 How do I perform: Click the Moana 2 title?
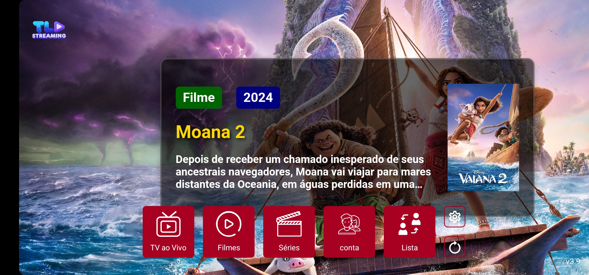coord(210,132)
